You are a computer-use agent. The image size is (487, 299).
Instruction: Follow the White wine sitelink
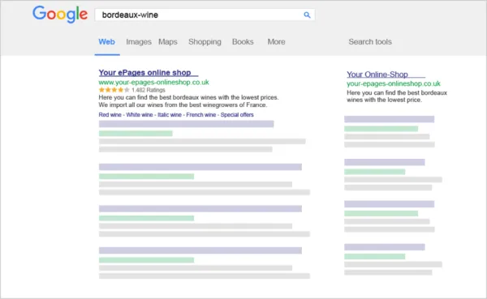(x=140, y=115)
